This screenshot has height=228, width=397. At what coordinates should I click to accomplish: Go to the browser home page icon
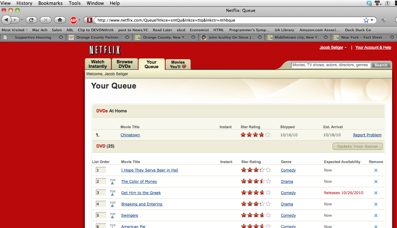pyautogui.click(x=60, y=20)
